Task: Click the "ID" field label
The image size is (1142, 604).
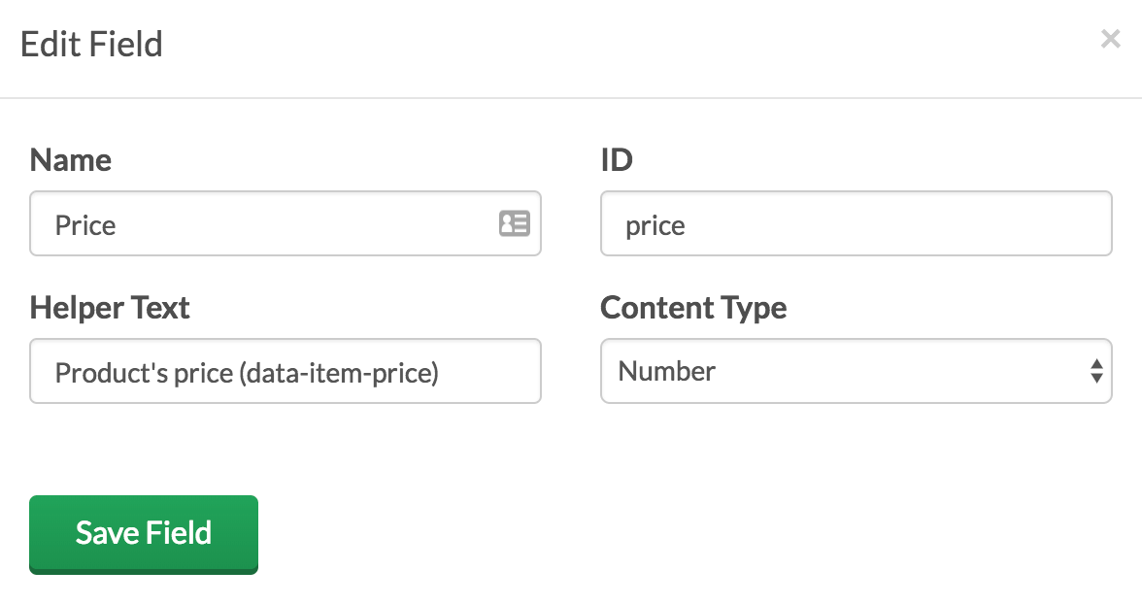Action: [617, 160]
